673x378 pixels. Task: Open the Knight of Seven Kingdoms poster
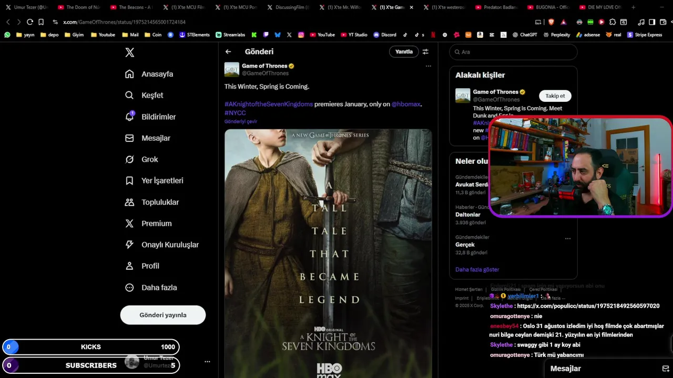tap(328, 254)
